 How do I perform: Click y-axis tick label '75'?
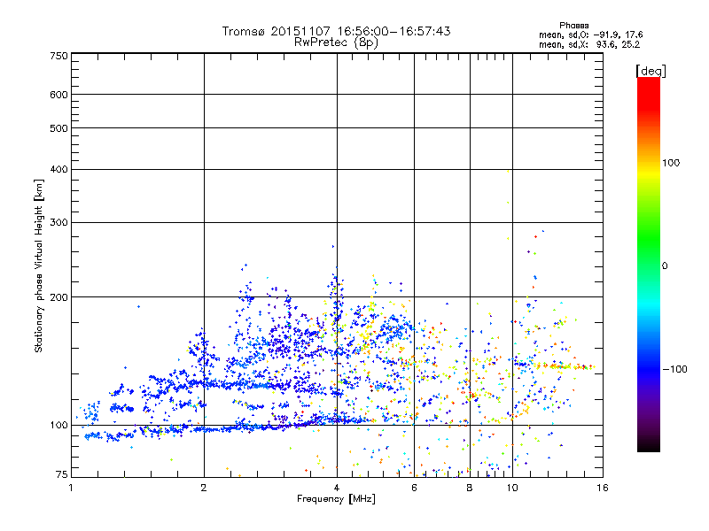(62, 474)
